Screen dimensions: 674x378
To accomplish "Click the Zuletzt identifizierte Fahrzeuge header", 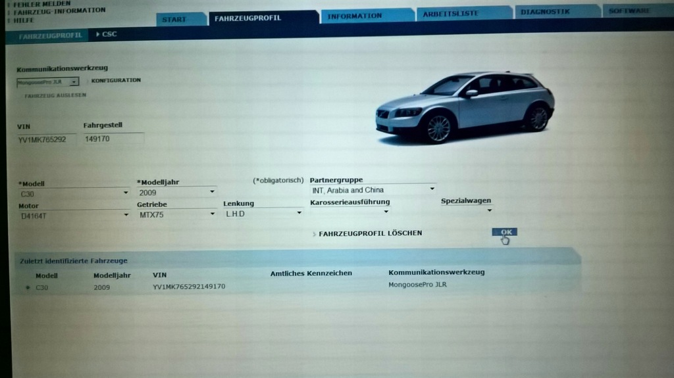I will tap(74, 261).
